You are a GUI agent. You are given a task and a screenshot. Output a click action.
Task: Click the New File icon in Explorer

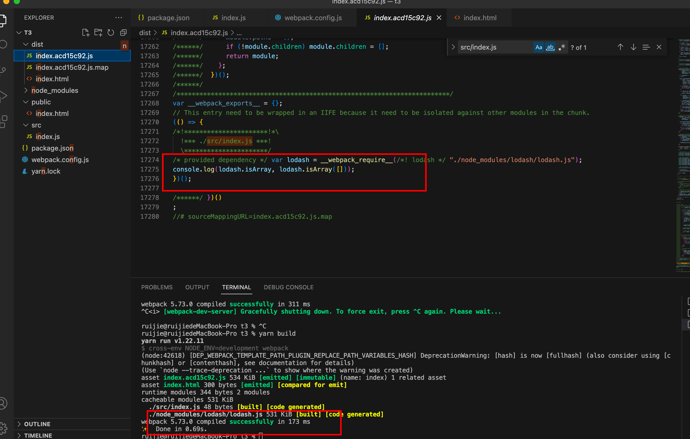click(x=85, y=33)
